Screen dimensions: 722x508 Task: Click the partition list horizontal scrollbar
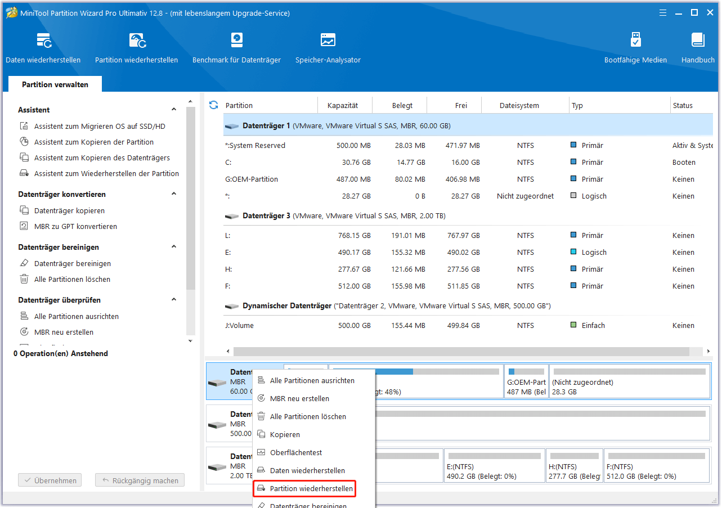pos(461,352)
